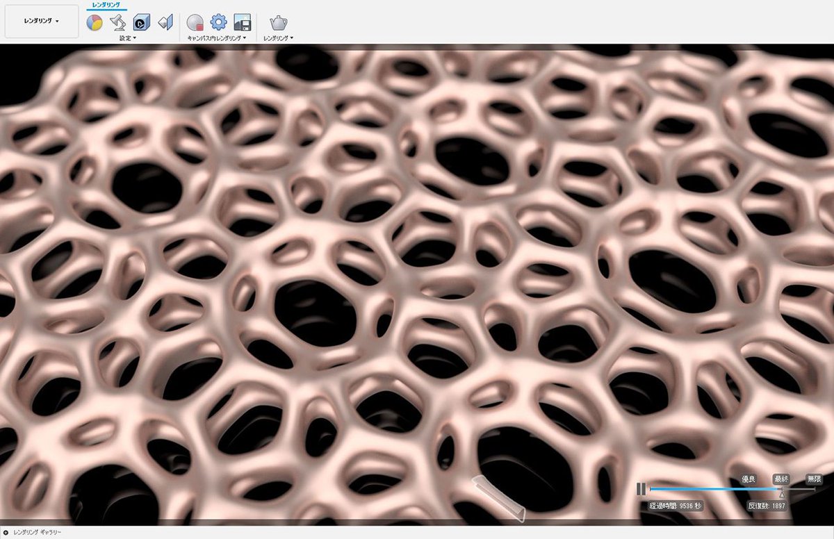Expand the 設定 panel dropdown
The width and height of the screenshot is (834, 539).
[127, 38]
